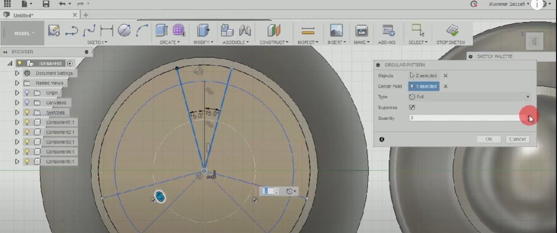Click the Redo arrow
557x233 pixels.
point(81,4)
